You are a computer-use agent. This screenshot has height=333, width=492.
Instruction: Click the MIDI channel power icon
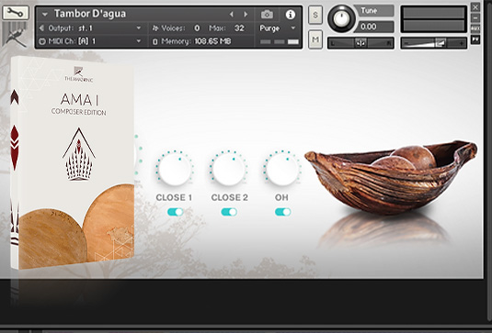[42, 41]
